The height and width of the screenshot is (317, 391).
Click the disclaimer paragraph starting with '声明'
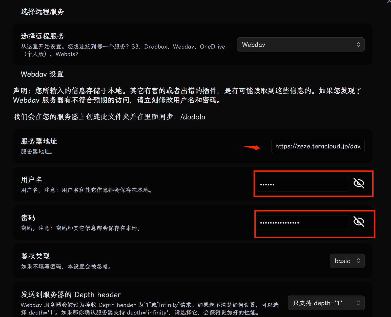pos(188,95)
